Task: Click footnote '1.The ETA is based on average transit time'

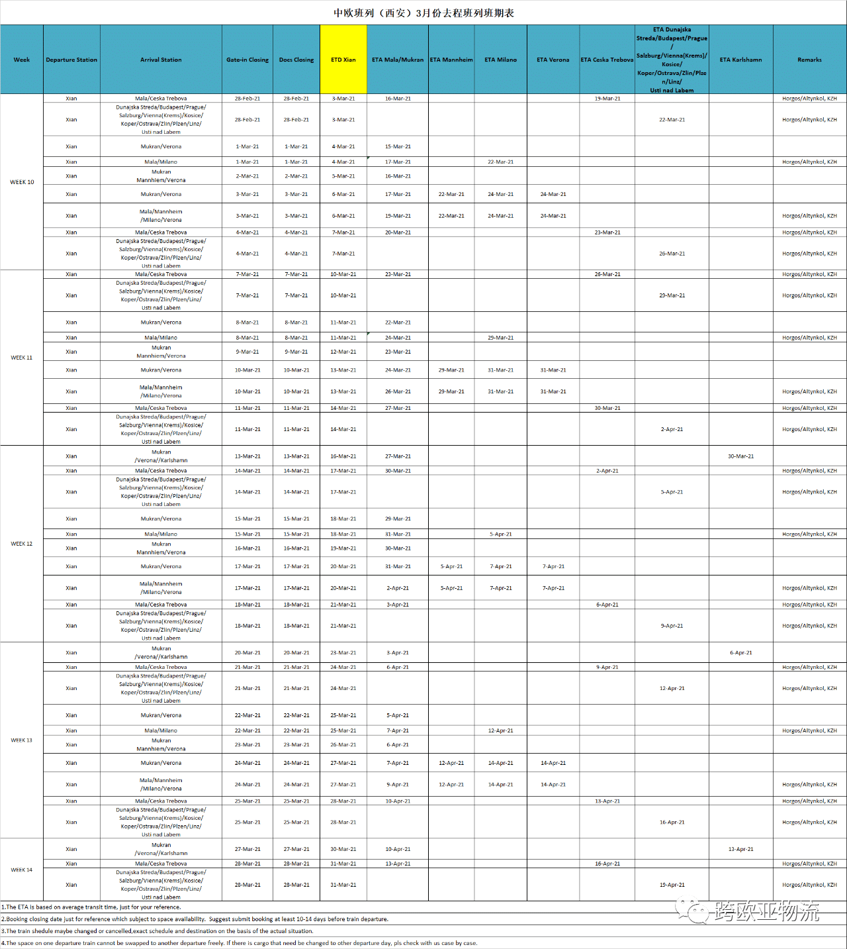Action: tap(91, 907)
